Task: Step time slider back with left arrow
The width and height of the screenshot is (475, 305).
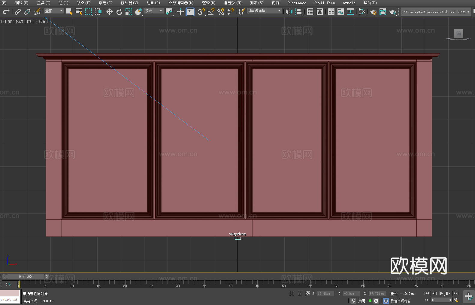Action: [5, 277]
